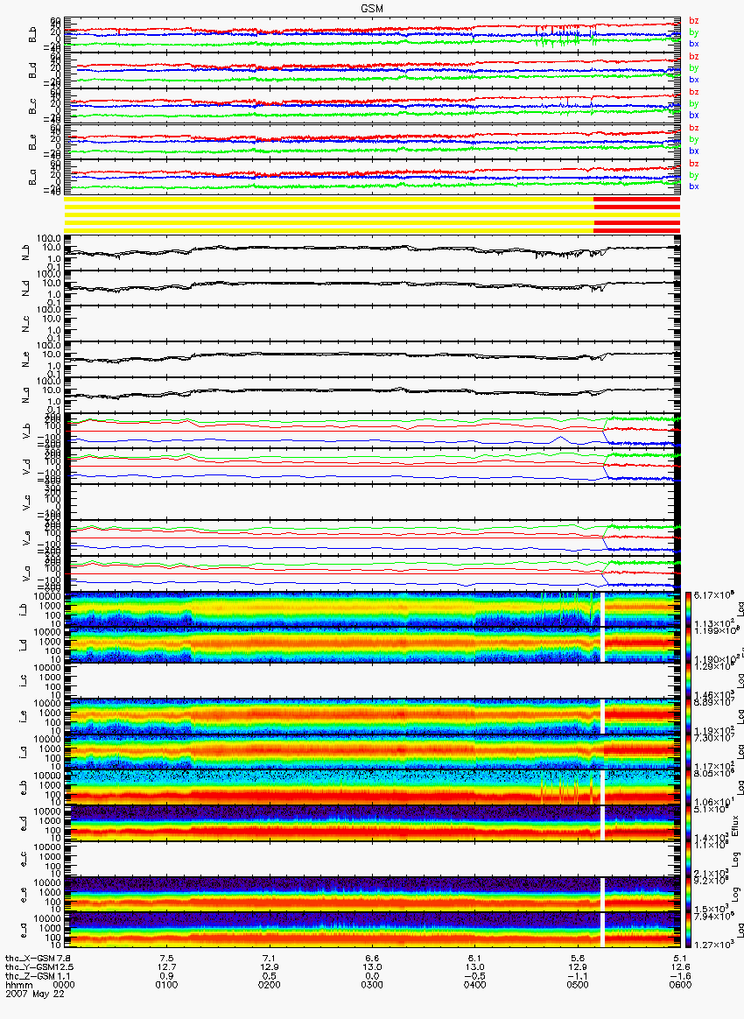Click the Y-GSM value 12.7
Image resolution: width=744 pixels, height=1019 pixels.
[167, 966]
